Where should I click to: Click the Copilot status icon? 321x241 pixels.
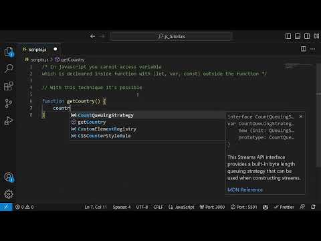tap(265, 207)
